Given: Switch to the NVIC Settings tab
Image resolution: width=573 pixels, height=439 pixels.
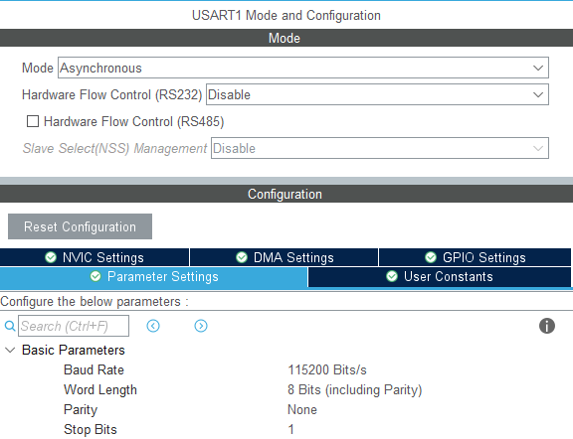Looking at the screenshot, I should pos(95,257).
